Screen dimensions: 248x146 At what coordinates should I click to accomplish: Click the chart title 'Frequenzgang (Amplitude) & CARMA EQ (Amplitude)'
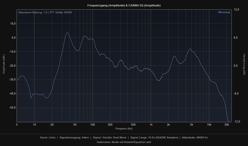click(x=124, y=5)
